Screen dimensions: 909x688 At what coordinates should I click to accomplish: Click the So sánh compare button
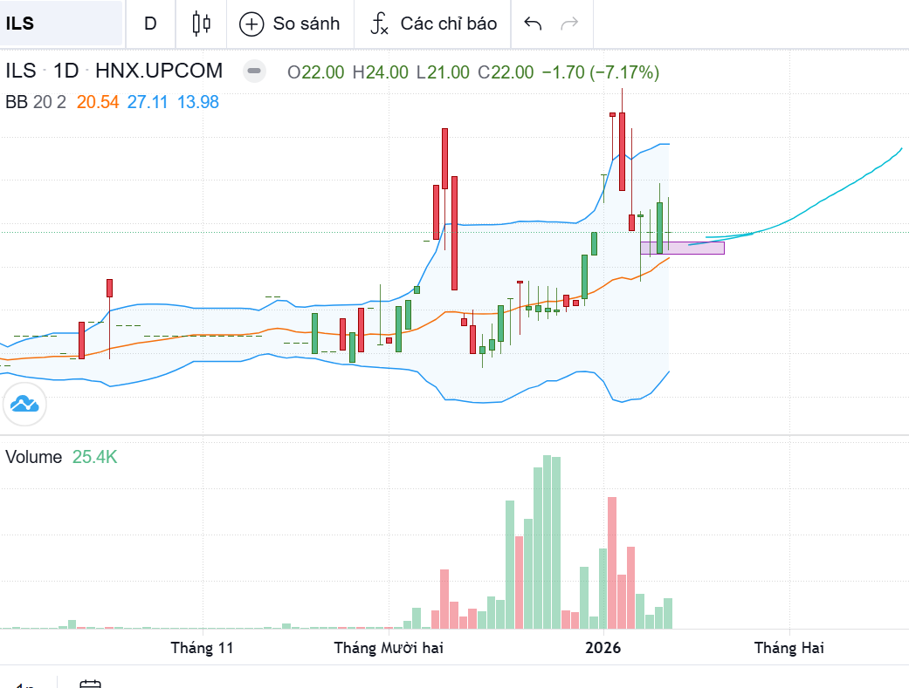click(290, 24)
